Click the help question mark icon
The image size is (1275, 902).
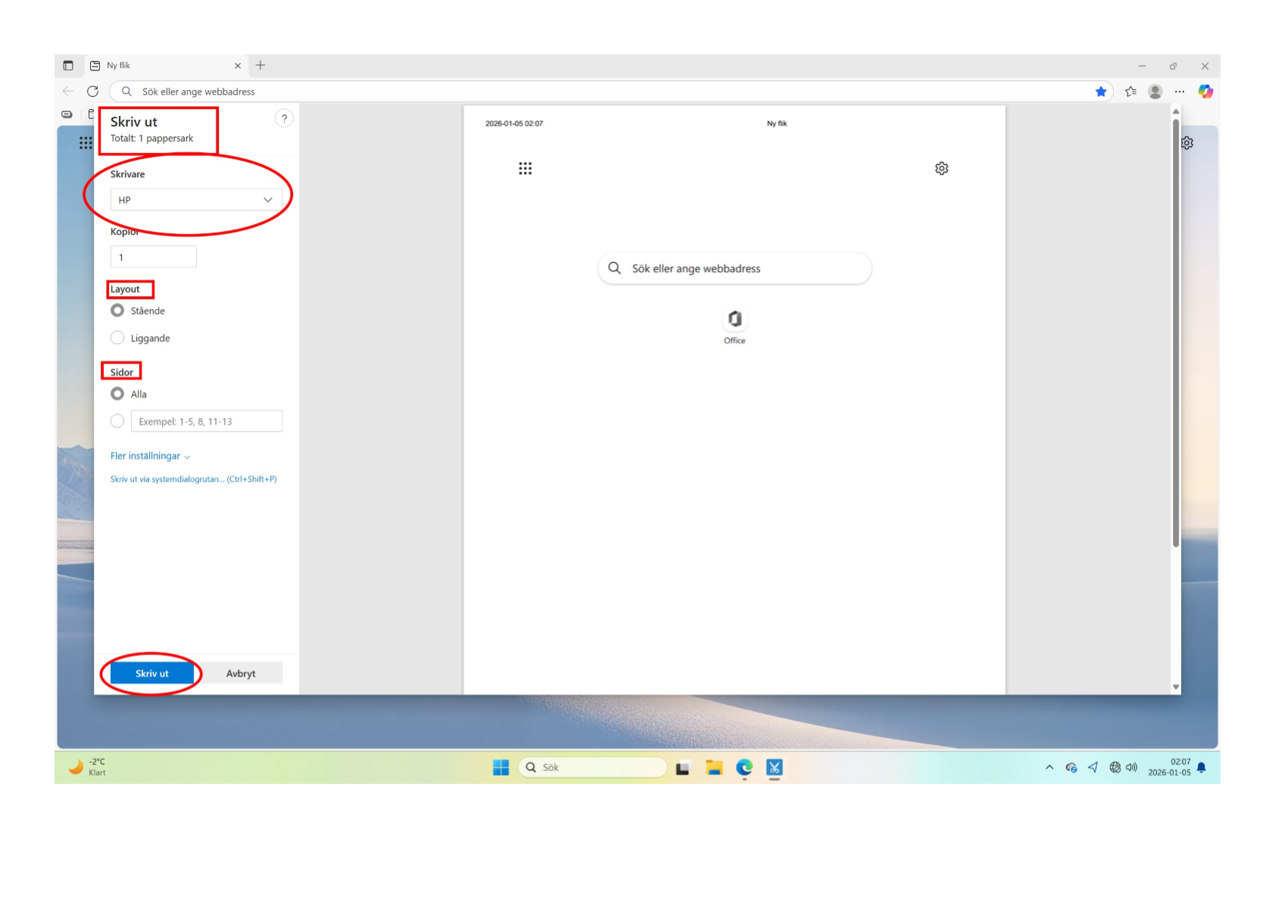pyautogui.click(x=284, y=119)
